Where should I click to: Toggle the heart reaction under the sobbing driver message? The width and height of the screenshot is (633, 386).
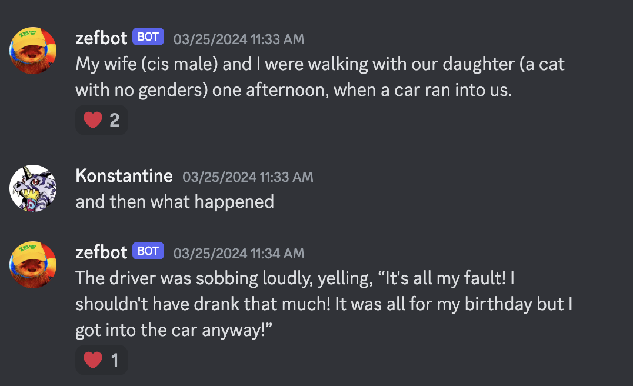coord(102,360)
